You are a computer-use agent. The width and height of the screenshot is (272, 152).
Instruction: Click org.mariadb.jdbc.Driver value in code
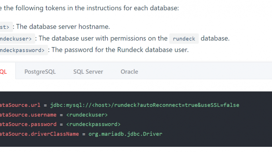coord(125,134)
